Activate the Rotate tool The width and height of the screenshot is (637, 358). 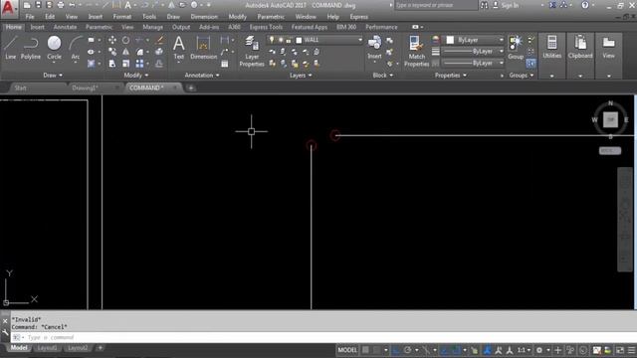tap(126, 40)
